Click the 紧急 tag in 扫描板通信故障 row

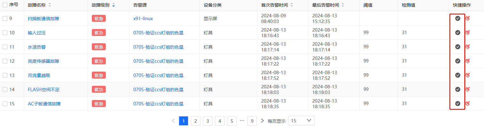[x=99, y=18]
